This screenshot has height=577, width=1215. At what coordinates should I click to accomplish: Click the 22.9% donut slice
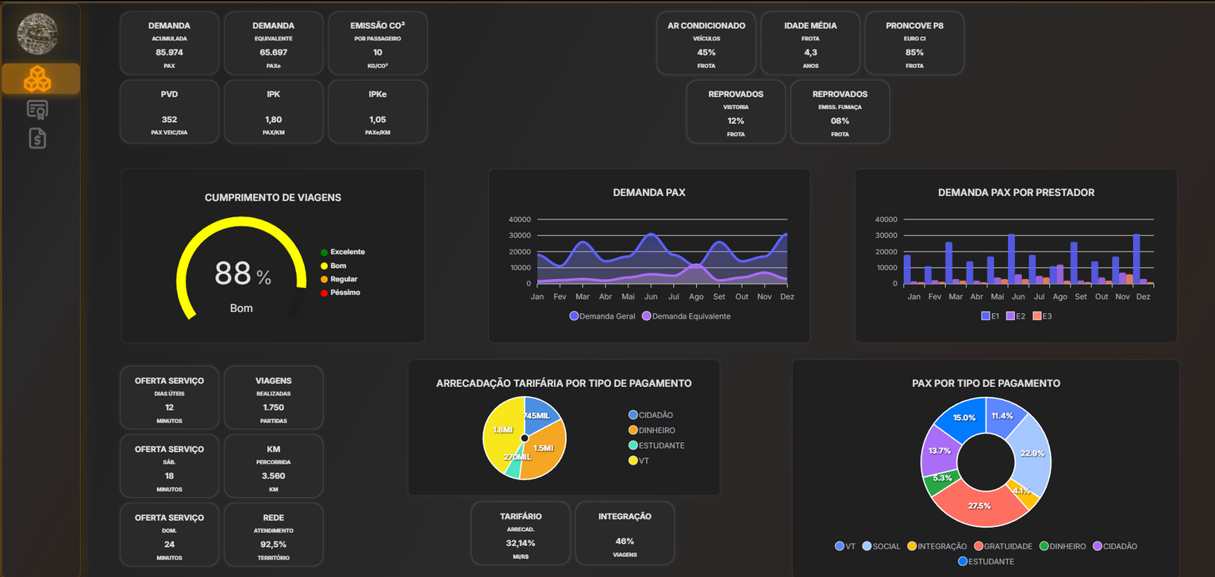tap(1032, 453)
